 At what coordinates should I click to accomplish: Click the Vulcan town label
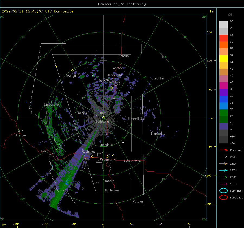coord(138,201)
